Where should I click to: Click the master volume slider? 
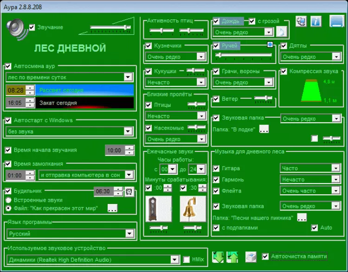pyautogui.click(x=110, y=27)
